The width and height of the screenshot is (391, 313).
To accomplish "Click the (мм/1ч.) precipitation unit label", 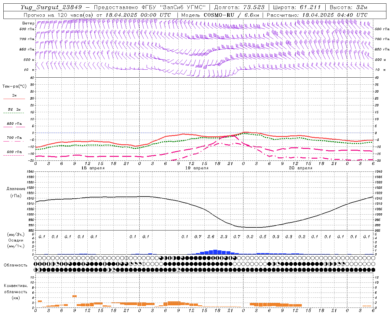I will (x=16, y=246).
